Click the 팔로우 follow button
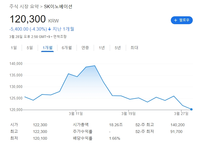The height and width of the screenshot is (147, 206). pos(182,20)
